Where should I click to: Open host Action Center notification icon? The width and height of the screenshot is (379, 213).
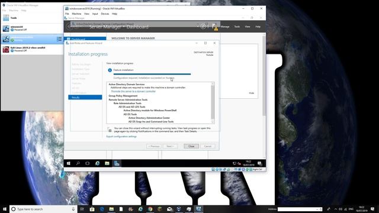point(372,209)
